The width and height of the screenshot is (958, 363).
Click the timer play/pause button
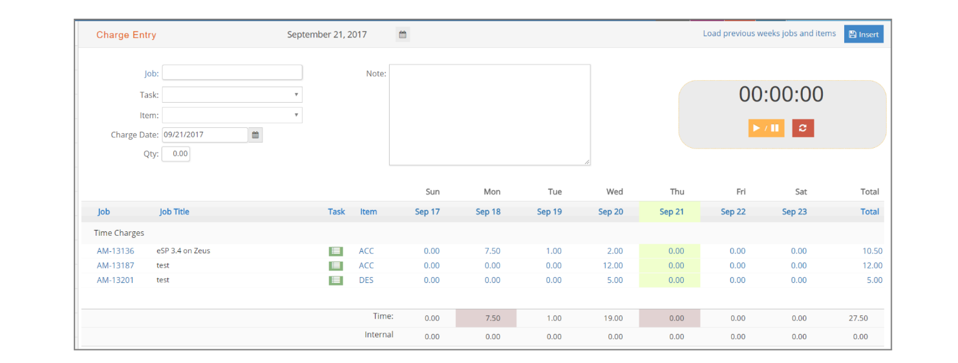pos(766,128)
